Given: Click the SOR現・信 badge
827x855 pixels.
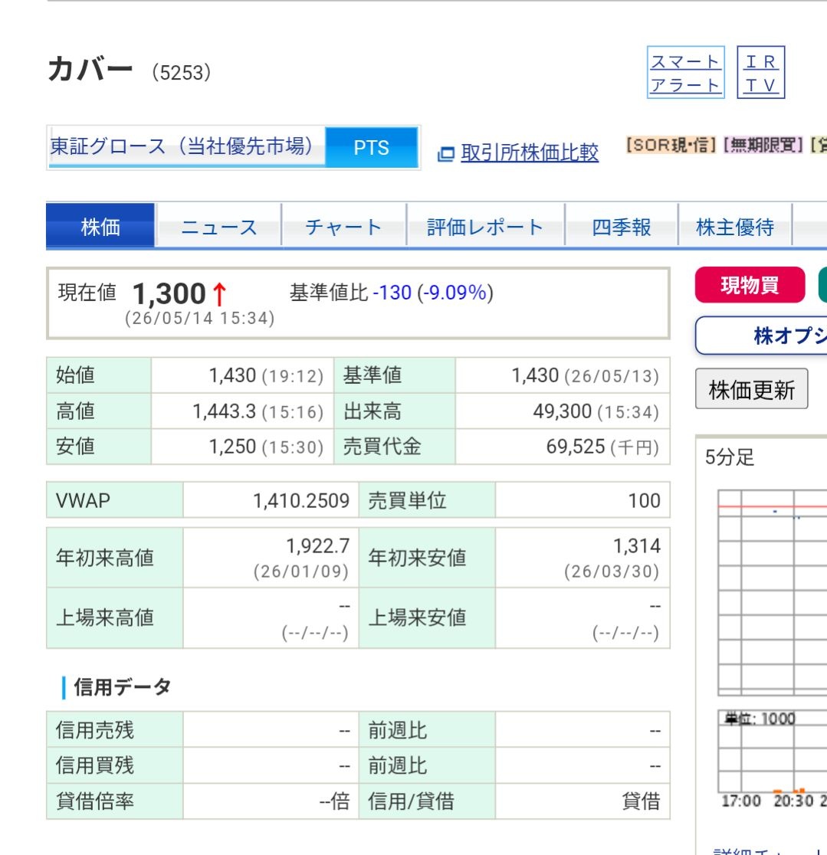Looking at the screenshot, I should (671, 145).
